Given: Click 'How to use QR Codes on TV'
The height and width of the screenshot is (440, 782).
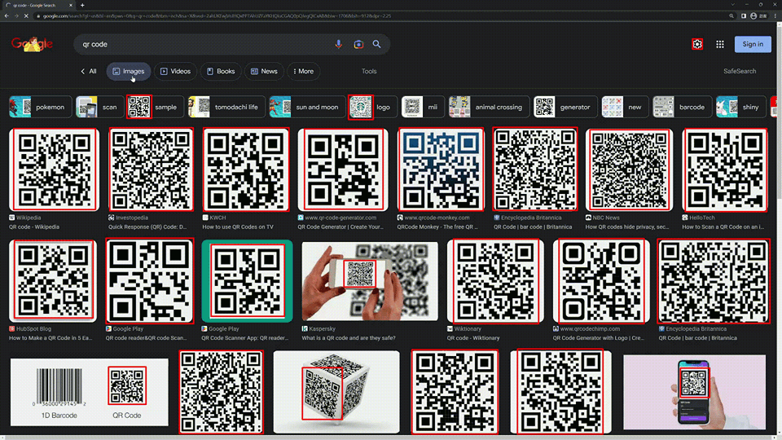Looking at the screenshot, I should pyautogui.click(x=238, y=227).
